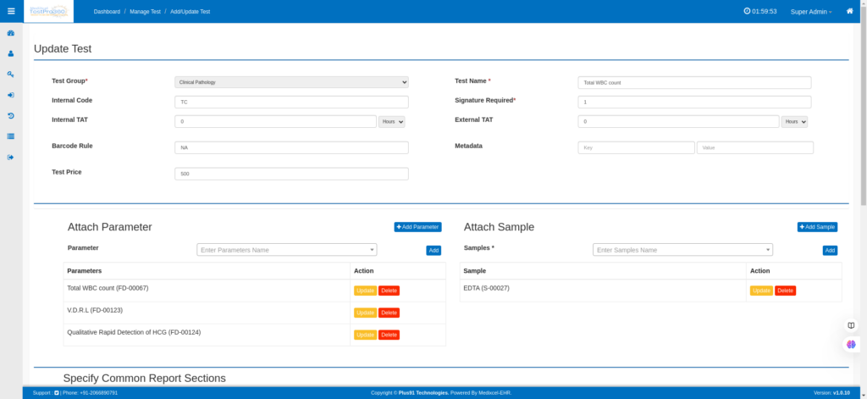Click the key icon in sidebar
867x399 pixels.
[11, 74]
